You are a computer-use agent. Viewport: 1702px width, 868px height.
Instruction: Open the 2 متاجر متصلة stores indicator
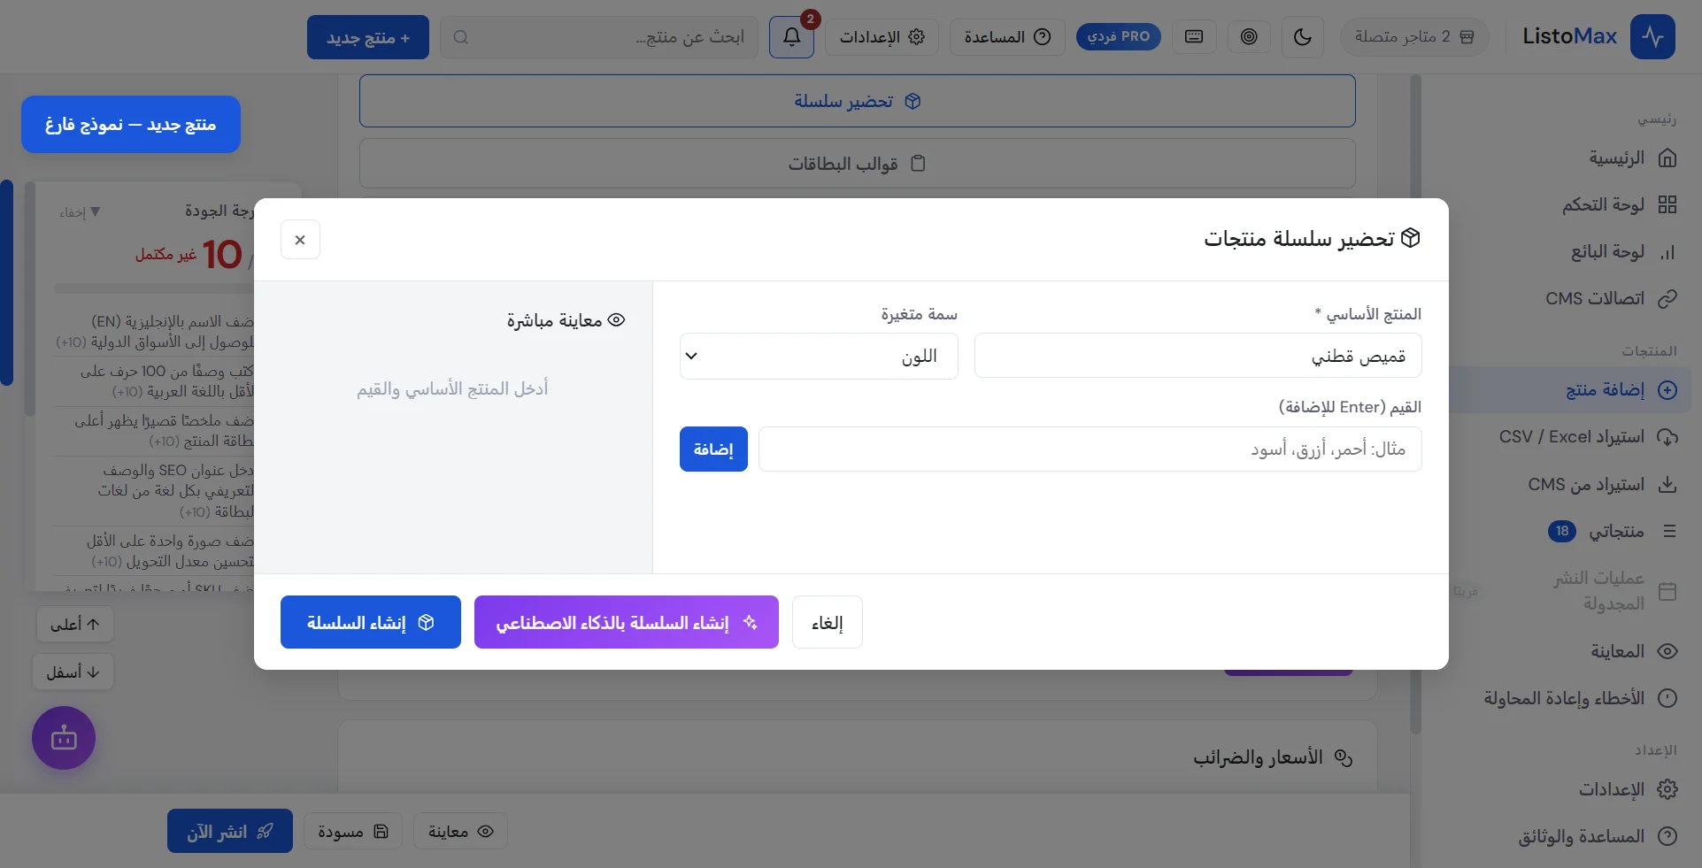tap(1414, 37)
